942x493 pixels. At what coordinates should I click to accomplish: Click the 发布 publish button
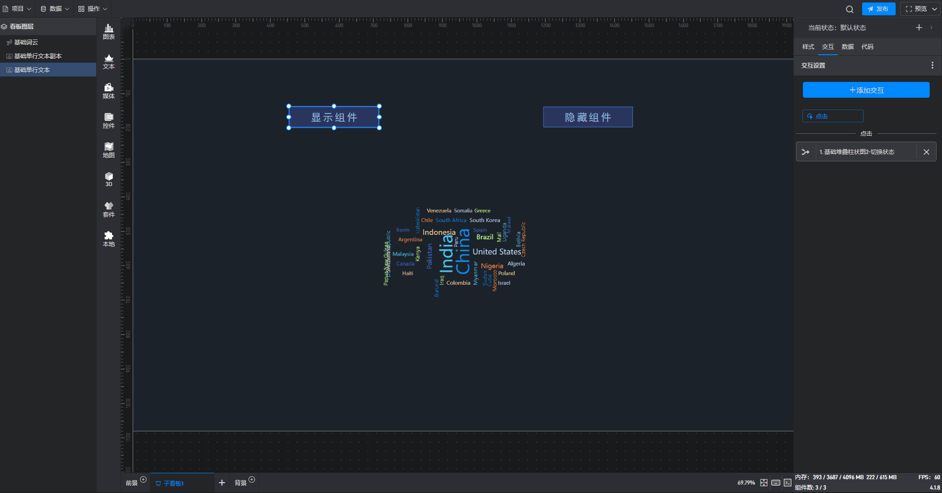point(878,9)
